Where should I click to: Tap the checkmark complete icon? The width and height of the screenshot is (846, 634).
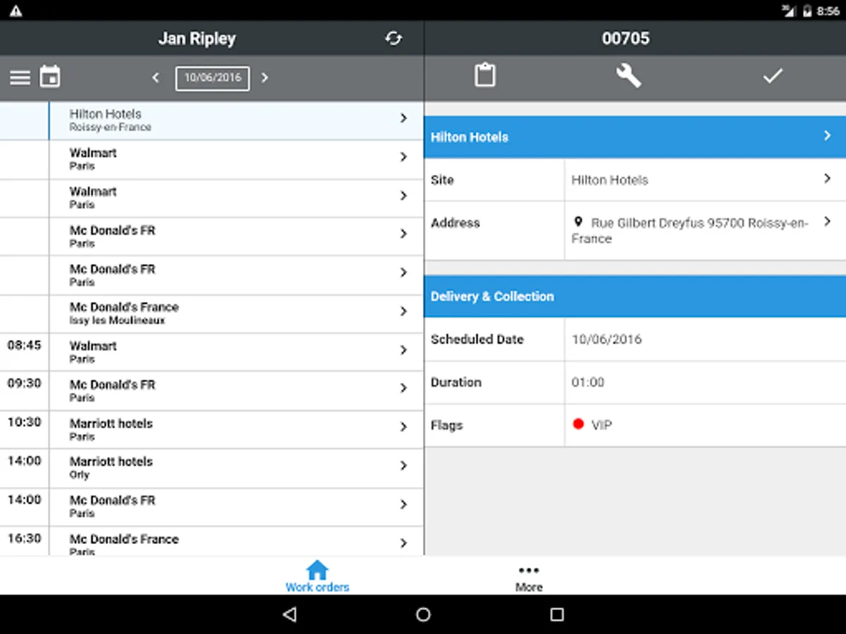pos(773,76)
